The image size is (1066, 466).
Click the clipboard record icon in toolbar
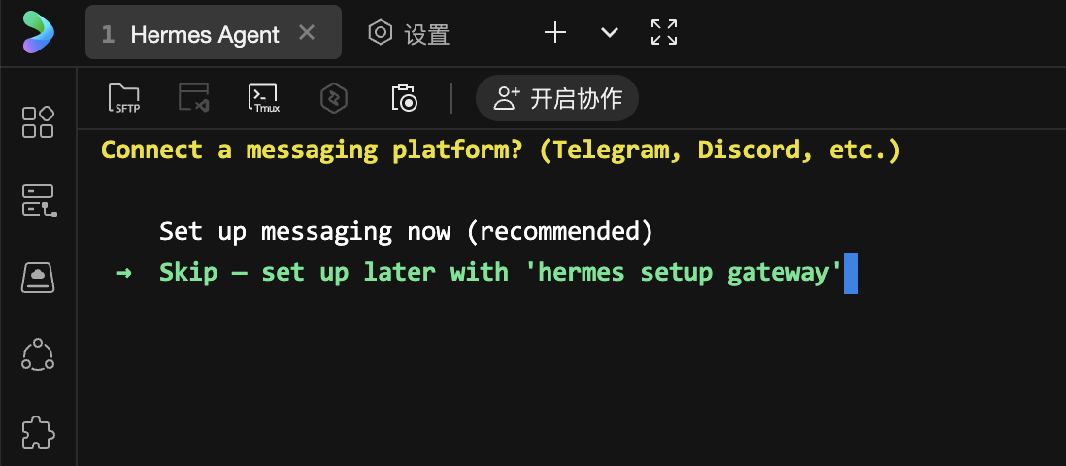click(x=404, y=98)
